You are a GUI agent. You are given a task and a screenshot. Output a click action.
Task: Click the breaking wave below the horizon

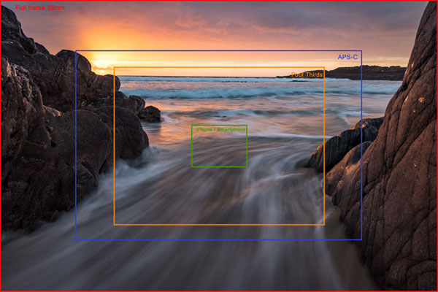[219, 93]
